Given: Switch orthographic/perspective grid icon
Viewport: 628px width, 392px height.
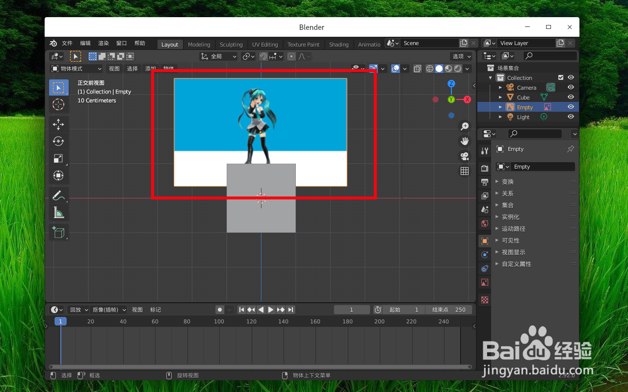Looking at the screenshot, I should [464, 171].
